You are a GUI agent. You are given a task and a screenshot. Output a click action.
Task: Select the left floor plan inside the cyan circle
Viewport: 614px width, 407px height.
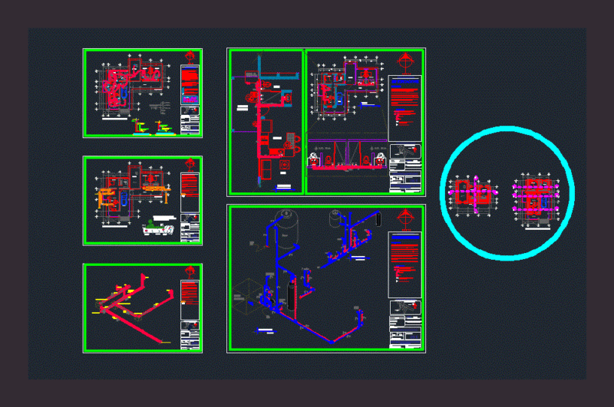(x=473, y=195)
